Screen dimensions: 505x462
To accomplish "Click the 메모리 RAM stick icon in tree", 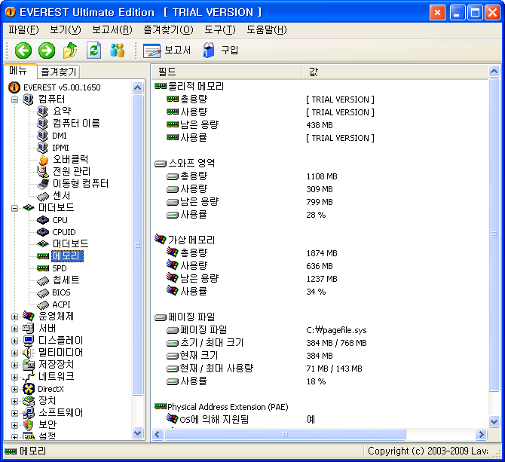I will point(43,256).
